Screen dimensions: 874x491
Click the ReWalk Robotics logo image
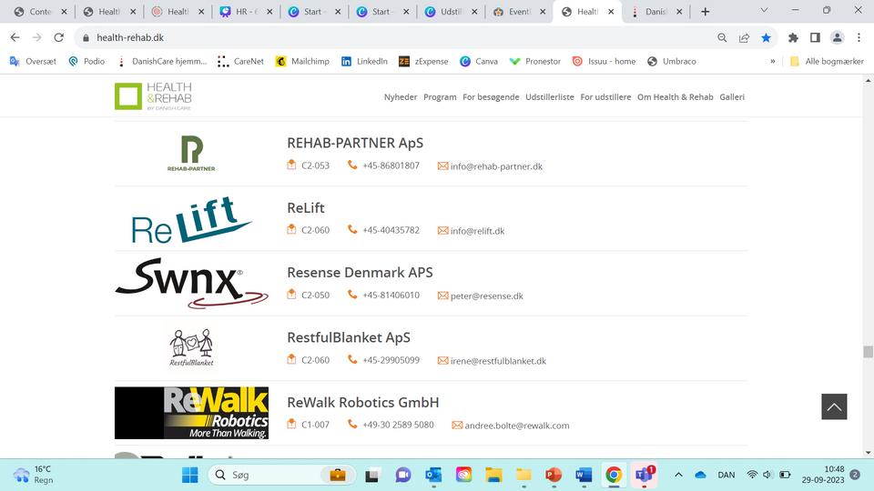click(x=191, y=413)
